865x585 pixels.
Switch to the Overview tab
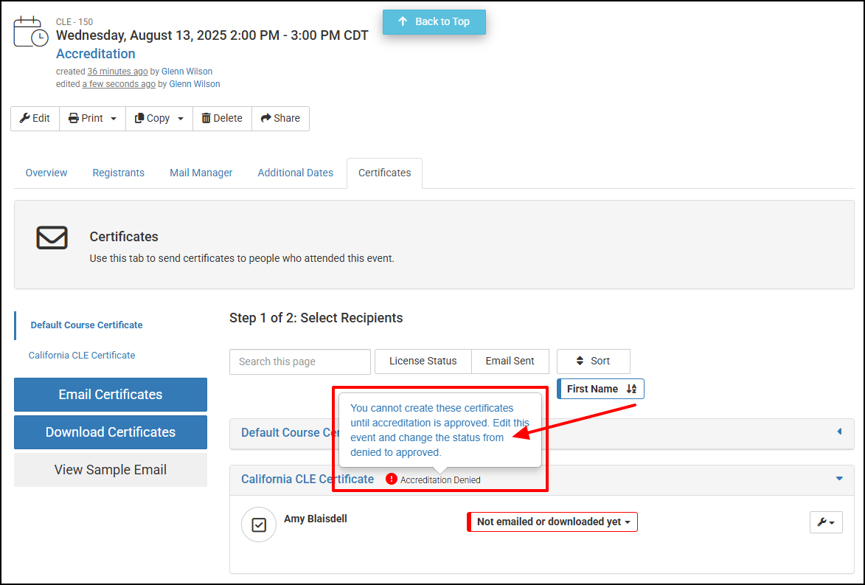point(46,173)
